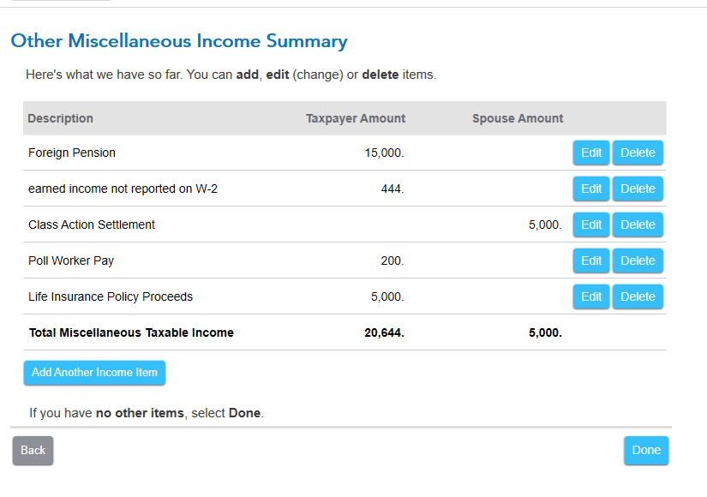
Task: Delete Life Insurance Policy Proceeds entry
Action: (638, 296)
